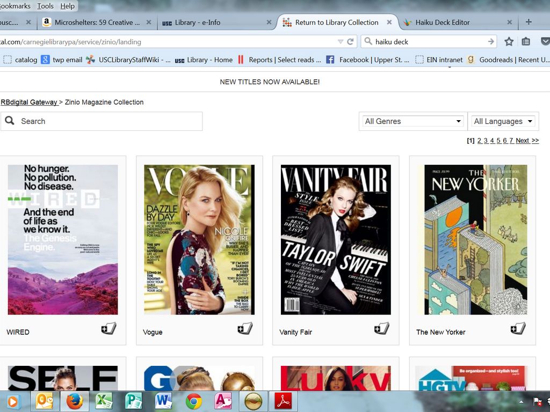Reload the page with the refresh icon
Image resolution: width=550 pixels, height=412 pixels.
click(351, 41)
